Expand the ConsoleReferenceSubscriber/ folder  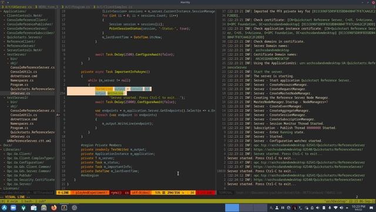[x=31, y=33]
